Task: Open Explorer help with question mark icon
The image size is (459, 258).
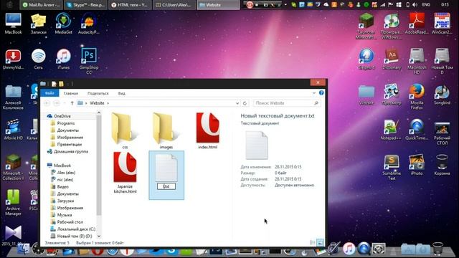Action: coord(321,92)
